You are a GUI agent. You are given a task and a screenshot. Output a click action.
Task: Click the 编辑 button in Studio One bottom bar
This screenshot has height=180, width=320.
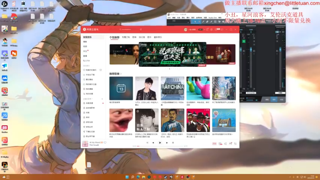click(267, 100)
